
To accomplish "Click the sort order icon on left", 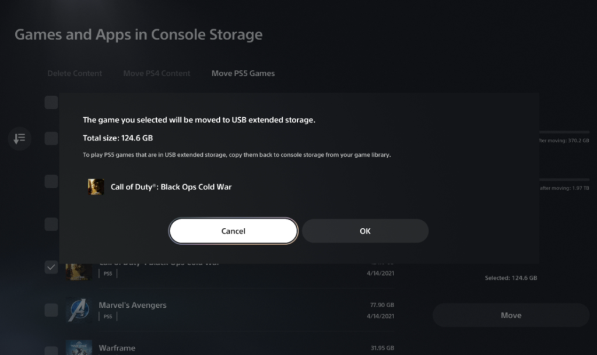I will 19,139.
